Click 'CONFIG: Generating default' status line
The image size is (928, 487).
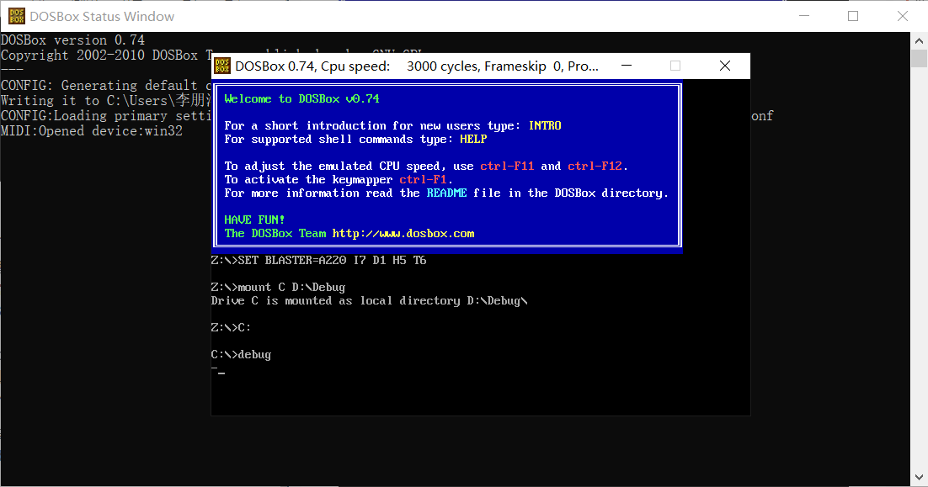click(106, 86)
